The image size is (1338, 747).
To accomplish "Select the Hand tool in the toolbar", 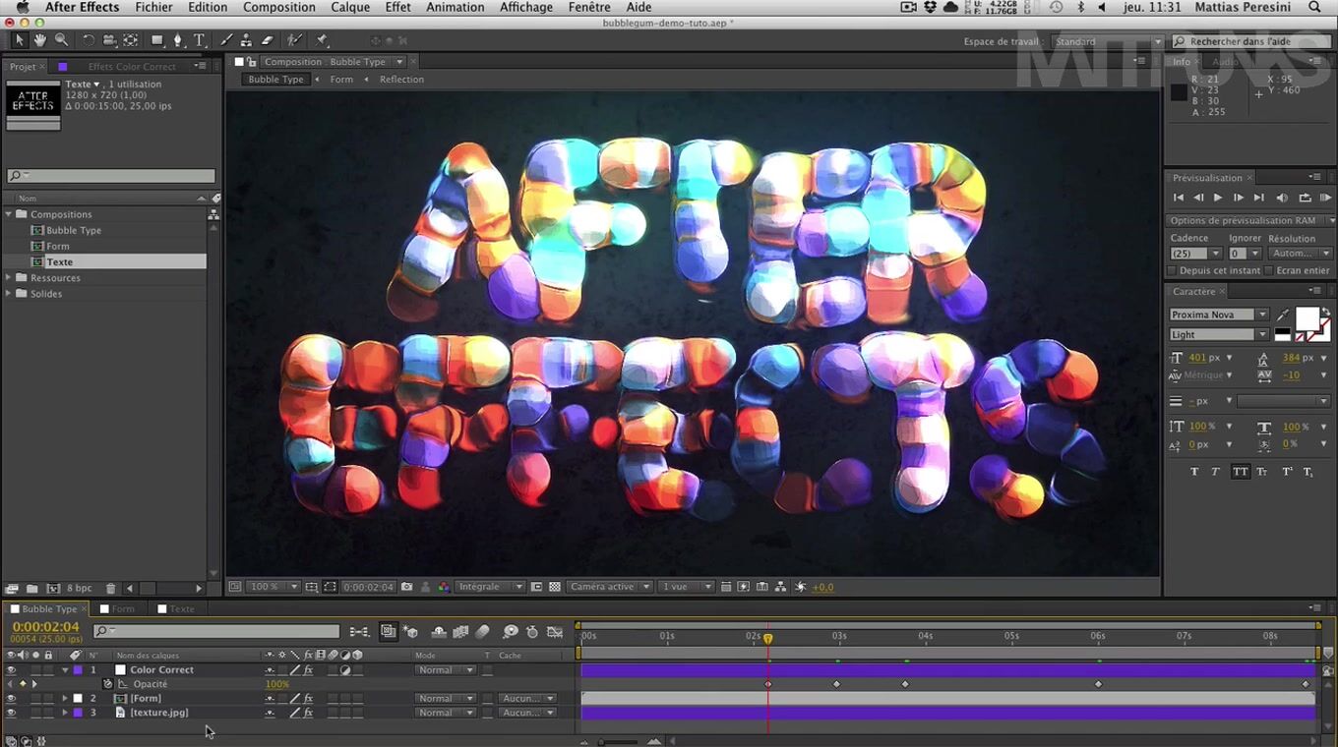I will [x=40, y=40].
